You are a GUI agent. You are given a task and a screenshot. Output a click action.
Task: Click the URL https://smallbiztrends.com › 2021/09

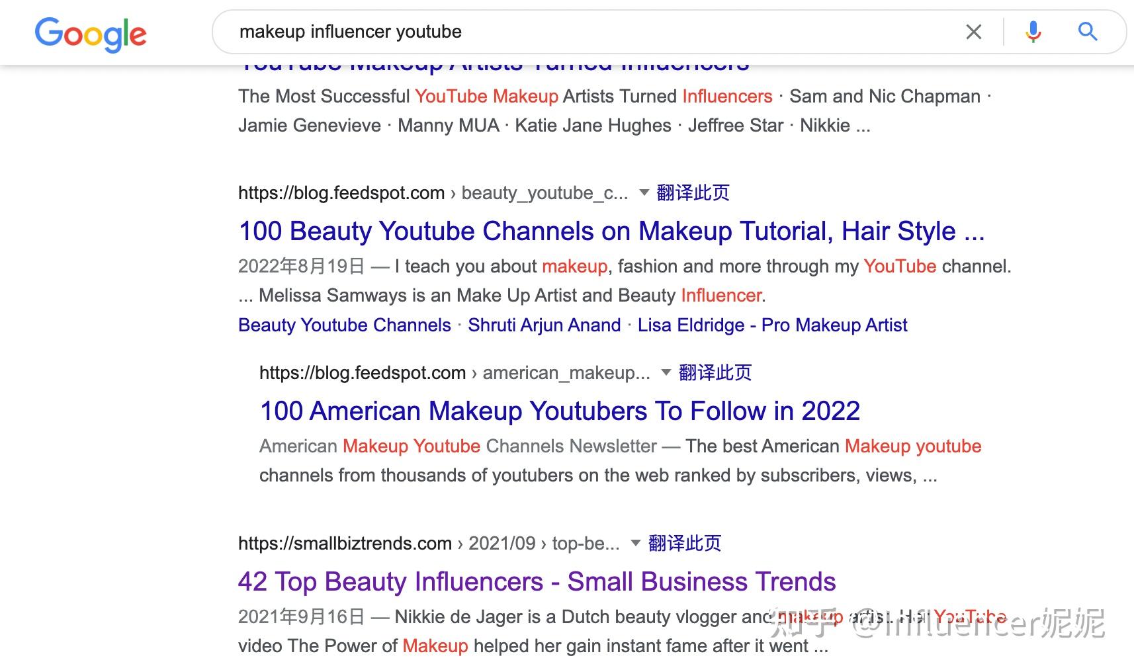pyautogui.click(x=429, y=544)
